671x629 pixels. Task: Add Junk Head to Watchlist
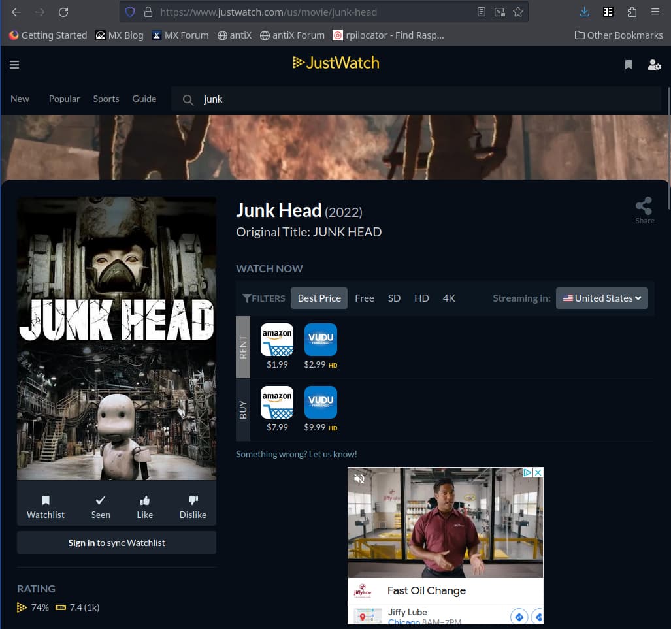[45, 507]
